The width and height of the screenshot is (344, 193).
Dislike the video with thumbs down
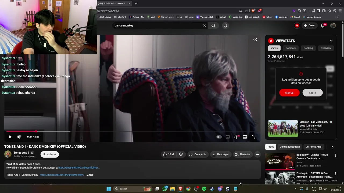[x=181, y=154]
